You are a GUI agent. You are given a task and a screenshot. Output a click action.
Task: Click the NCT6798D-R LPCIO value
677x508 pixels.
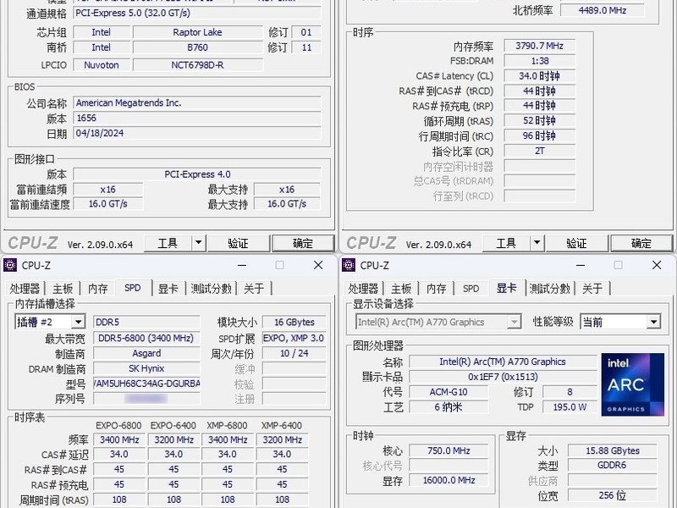tap(198, 65)
